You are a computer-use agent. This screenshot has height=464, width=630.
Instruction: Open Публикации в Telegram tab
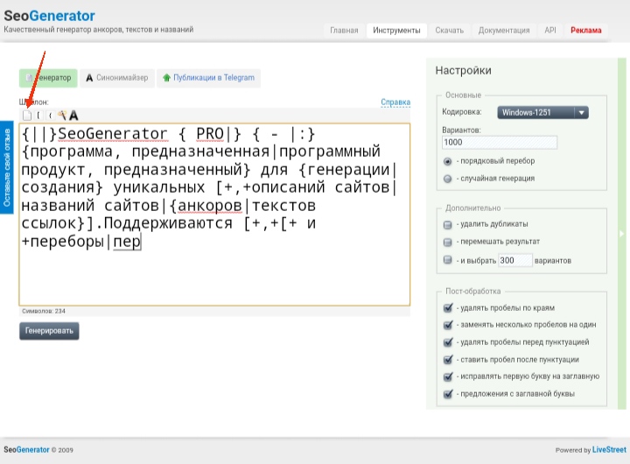[208, 78]
